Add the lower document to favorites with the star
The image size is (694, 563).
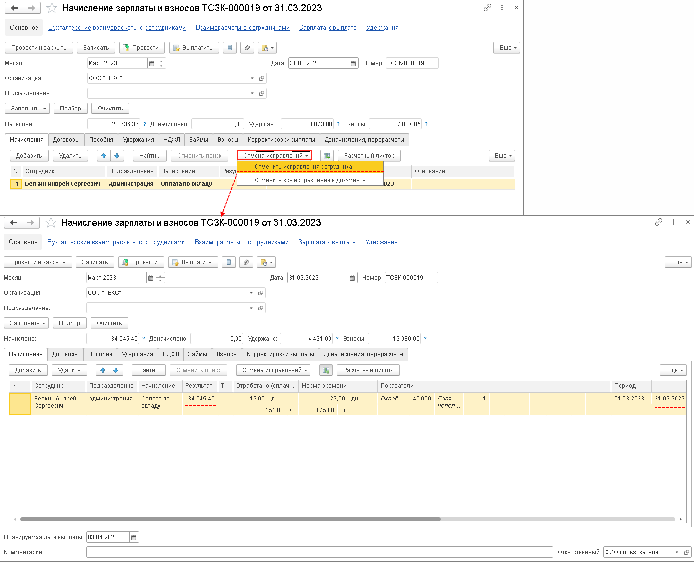coord(51,223)
